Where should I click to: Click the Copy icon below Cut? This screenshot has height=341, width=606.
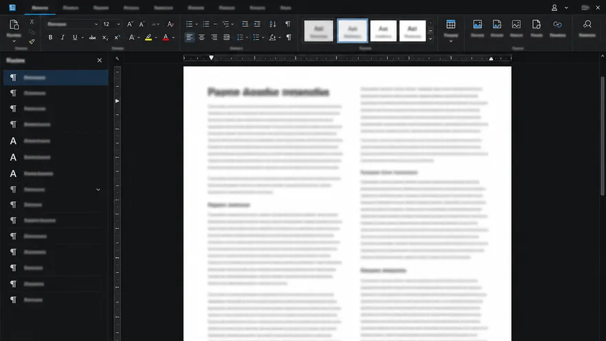[32, 32]
